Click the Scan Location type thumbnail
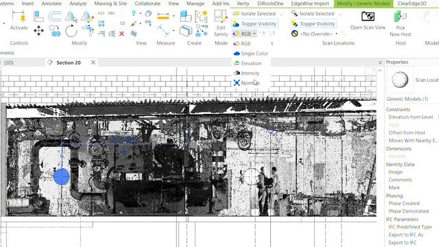Viewport: 439px width, 247px height. pyautogui.click(x=400, y=80)
